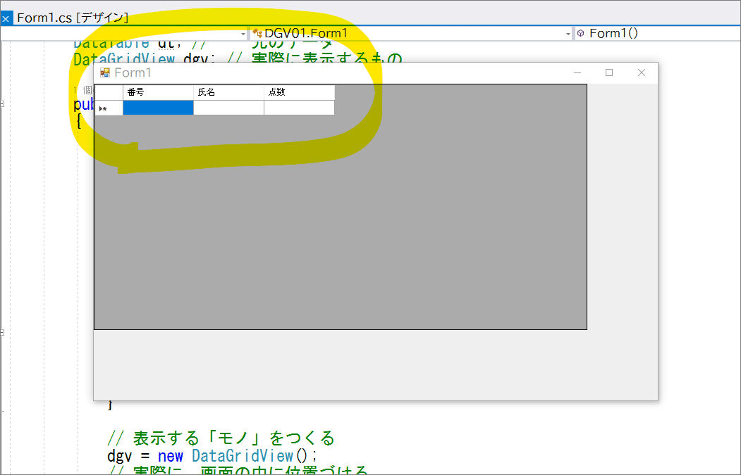The image size is (741, 475).
Task: Maximize the running Form1 window
Action: 608,72
